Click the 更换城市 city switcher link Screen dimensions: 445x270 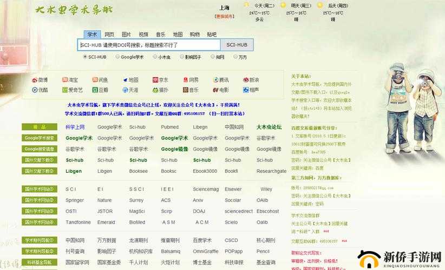224,16
